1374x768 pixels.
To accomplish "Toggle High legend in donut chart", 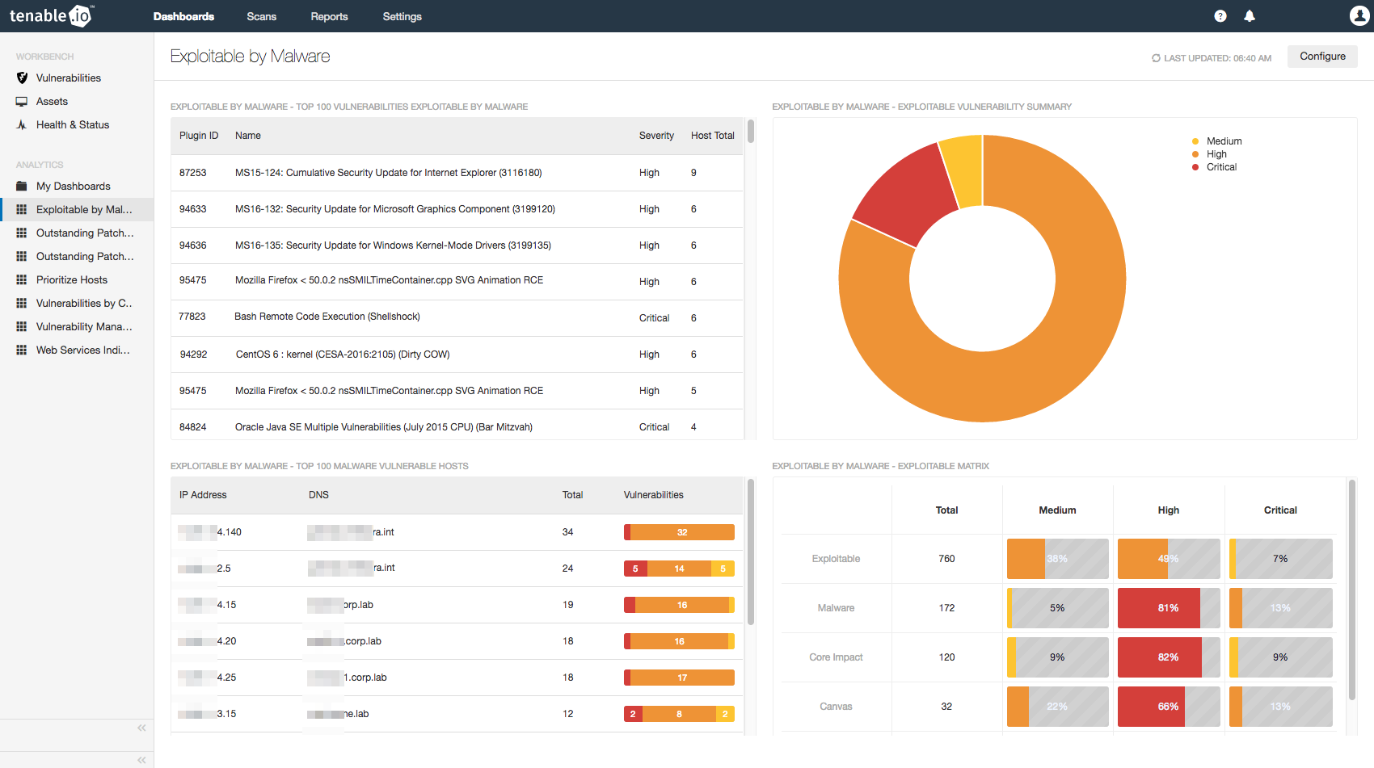I will pos(1209,154).
